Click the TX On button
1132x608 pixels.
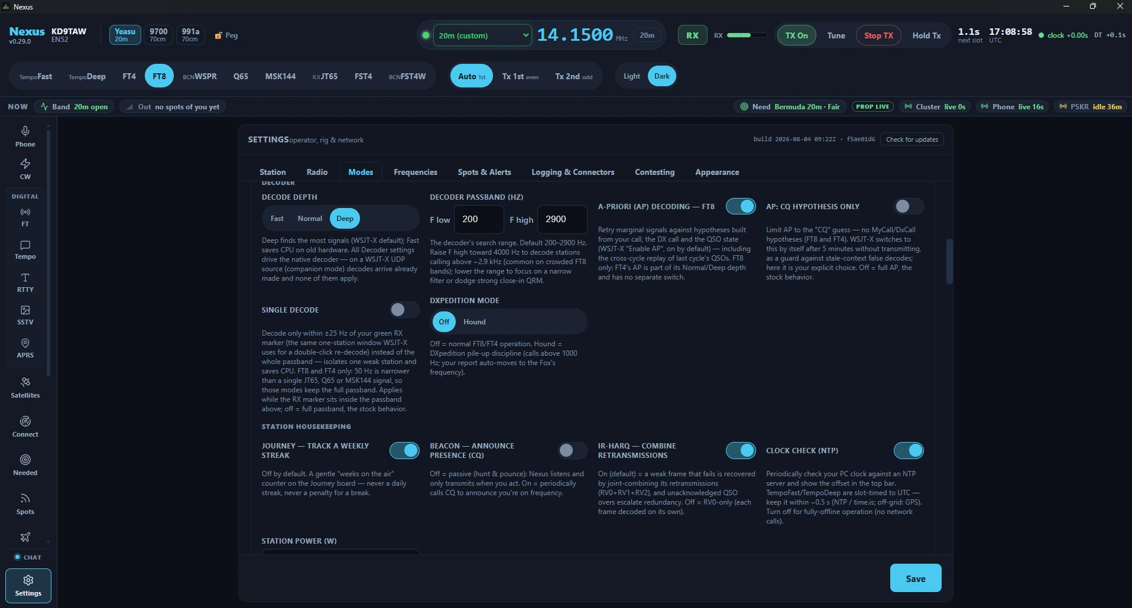tap(796, 35)
